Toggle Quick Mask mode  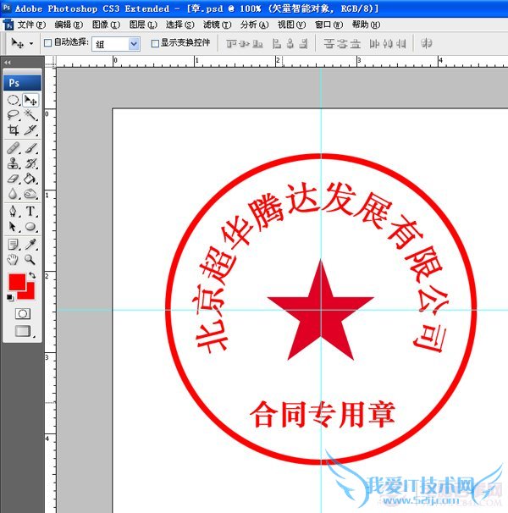coord(23,314)
